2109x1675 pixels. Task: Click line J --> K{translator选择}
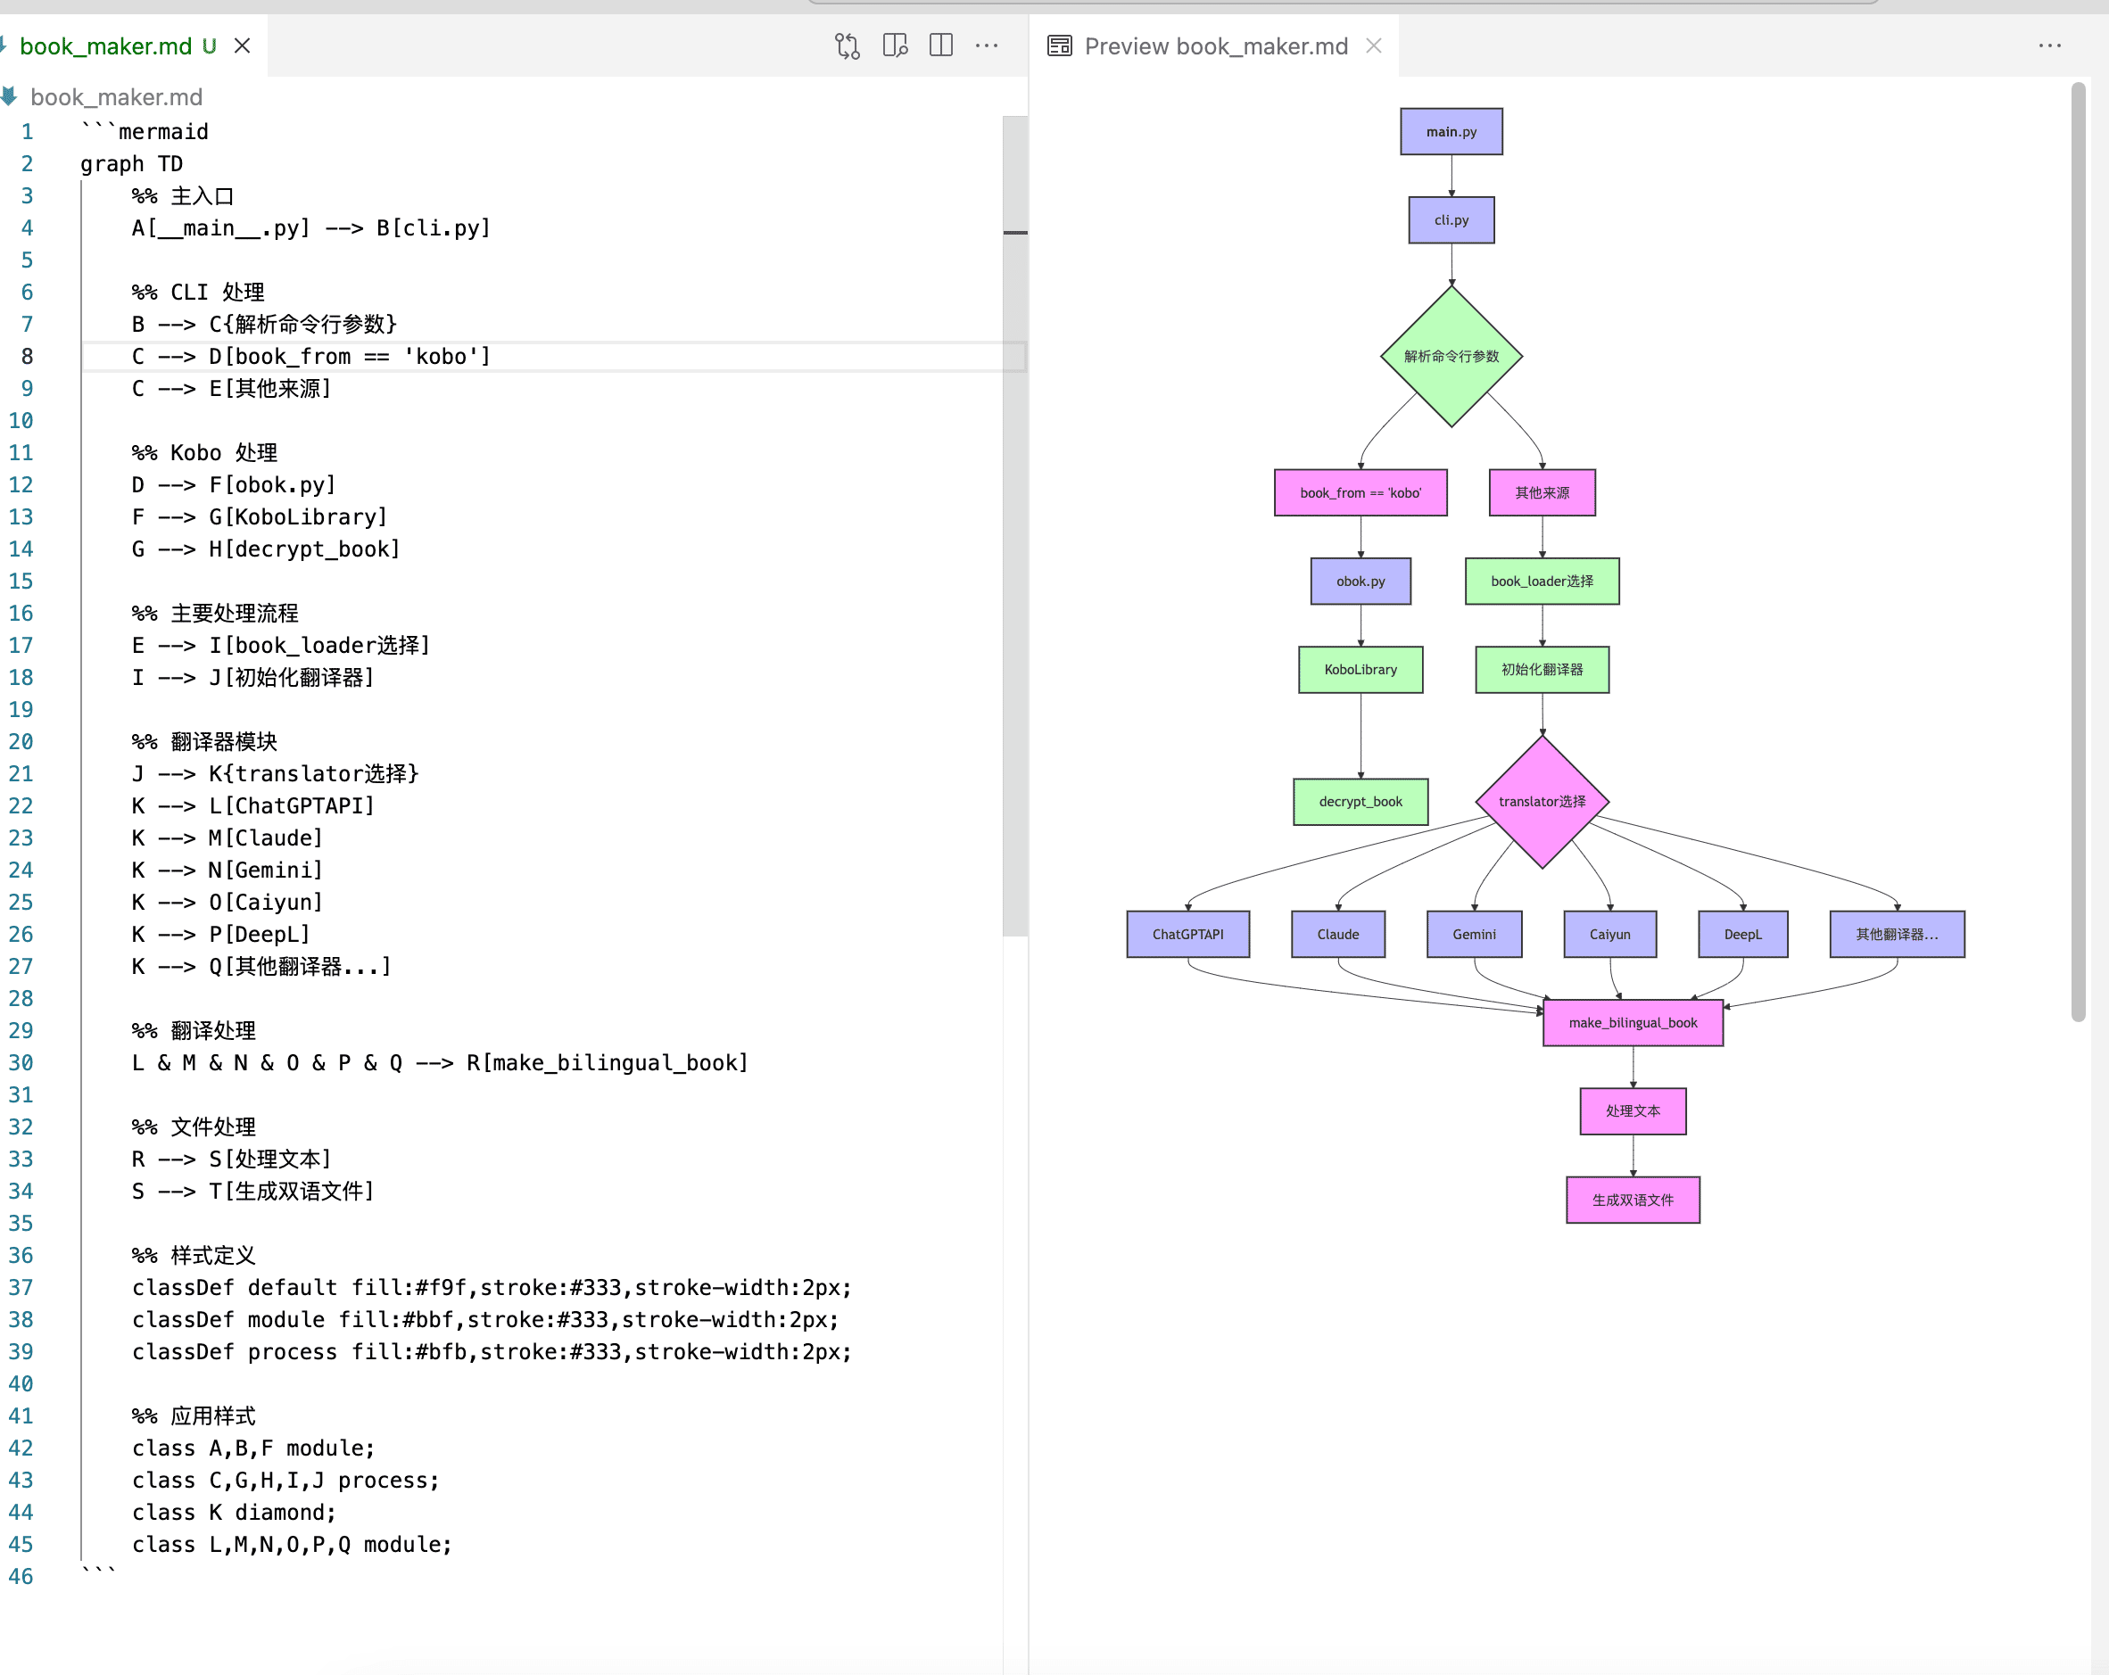tap(275, 773)
